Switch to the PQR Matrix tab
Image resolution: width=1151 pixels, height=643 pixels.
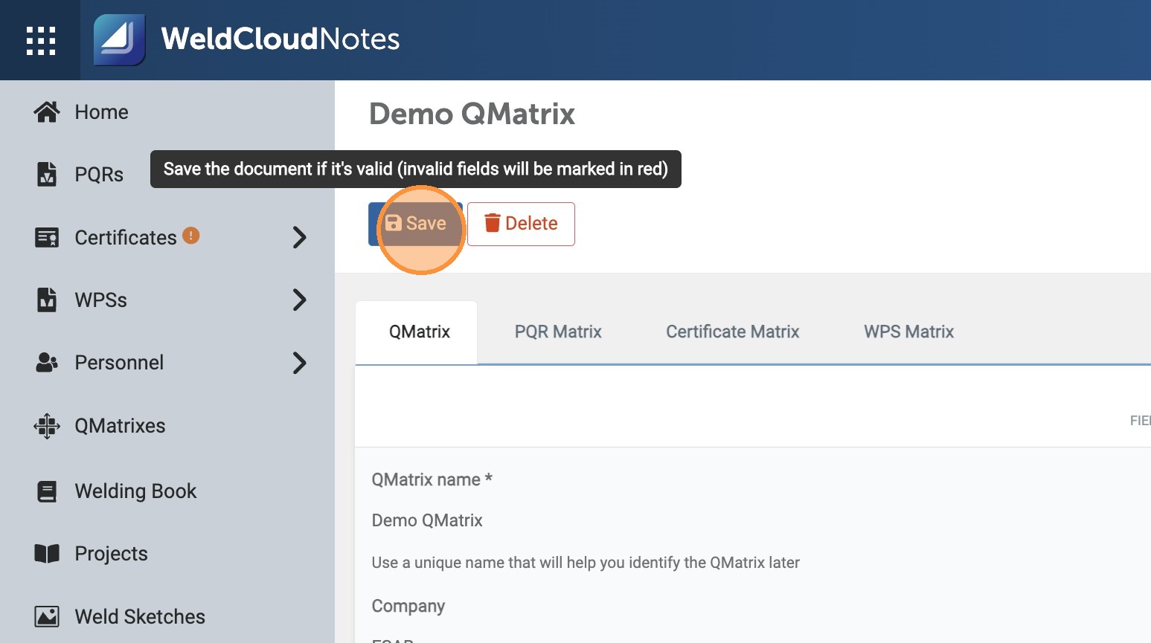tap(558, 332)
